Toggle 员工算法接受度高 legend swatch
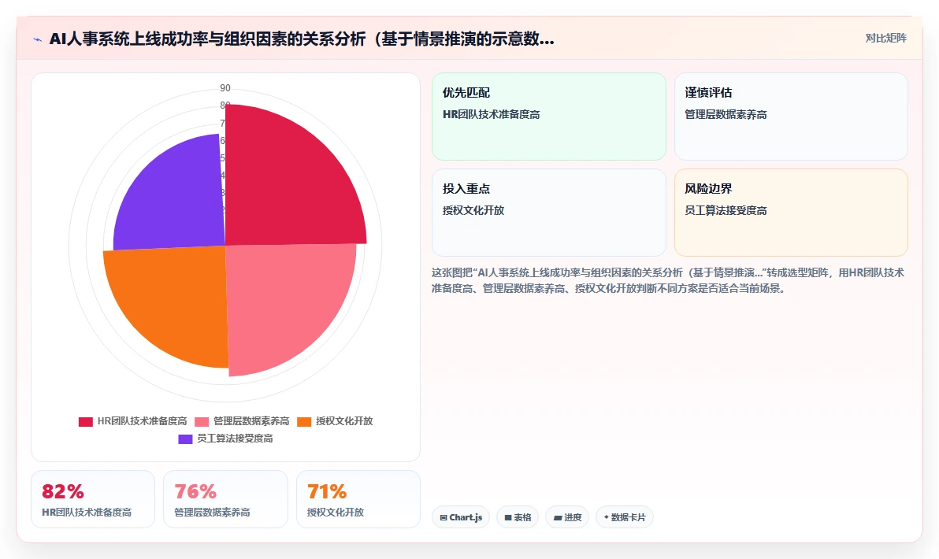Viewport: 939px width, 559px height. [185, 439]
